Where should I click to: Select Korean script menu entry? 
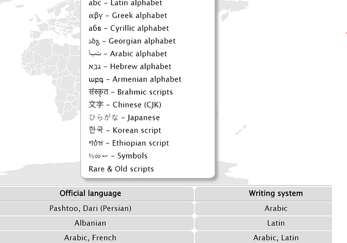pyautogui.click(x=125, y=130)
